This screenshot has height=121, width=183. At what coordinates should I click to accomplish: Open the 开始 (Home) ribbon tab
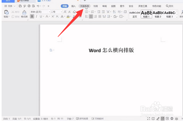click(x=64, y=6)
